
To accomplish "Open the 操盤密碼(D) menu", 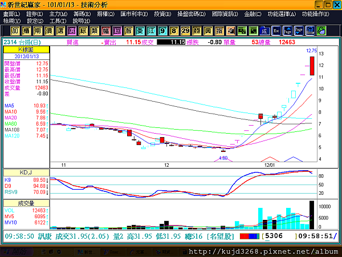I will [192, 14].
